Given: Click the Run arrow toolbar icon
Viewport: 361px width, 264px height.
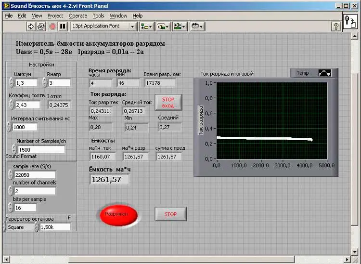Looking at the screenshot, I should tap(31, 26).
